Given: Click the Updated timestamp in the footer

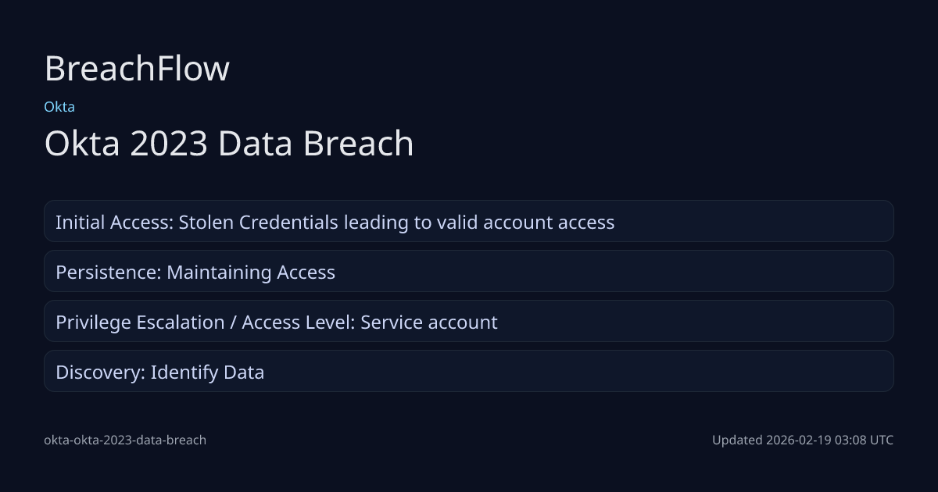Looking at the screenshot, I should tap(802, 440).
